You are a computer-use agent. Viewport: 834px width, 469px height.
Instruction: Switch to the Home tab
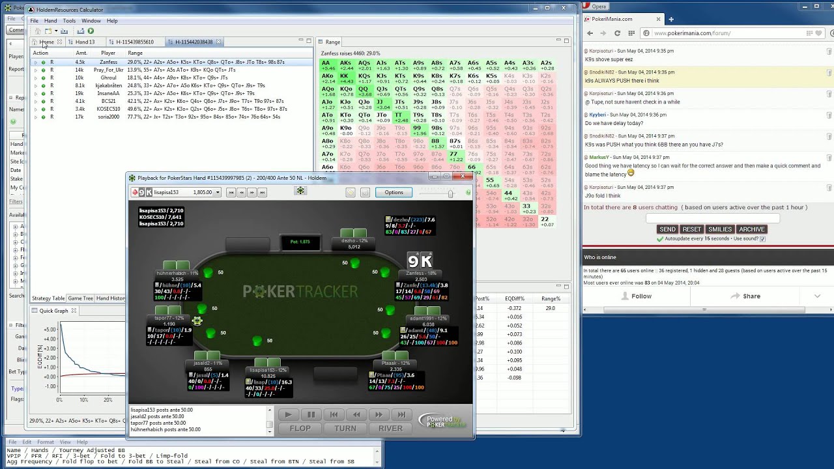point(46,42)
